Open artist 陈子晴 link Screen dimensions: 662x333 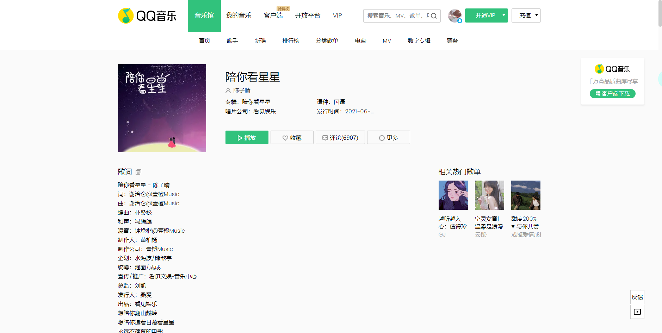click(242, 90)
